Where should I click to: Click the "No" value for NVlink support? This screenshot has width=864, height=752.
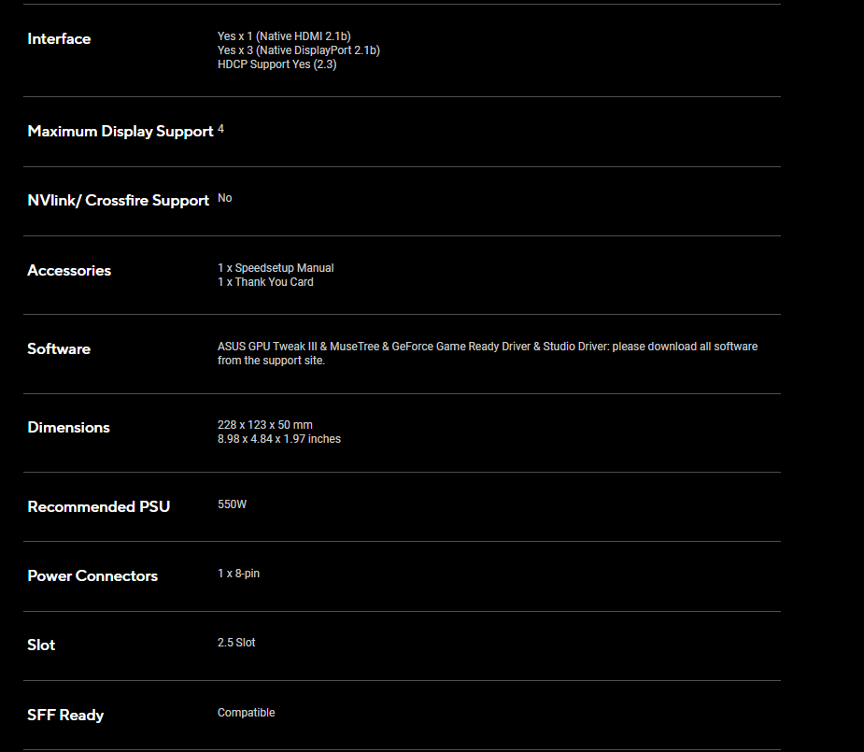click(x=225, y=198)
